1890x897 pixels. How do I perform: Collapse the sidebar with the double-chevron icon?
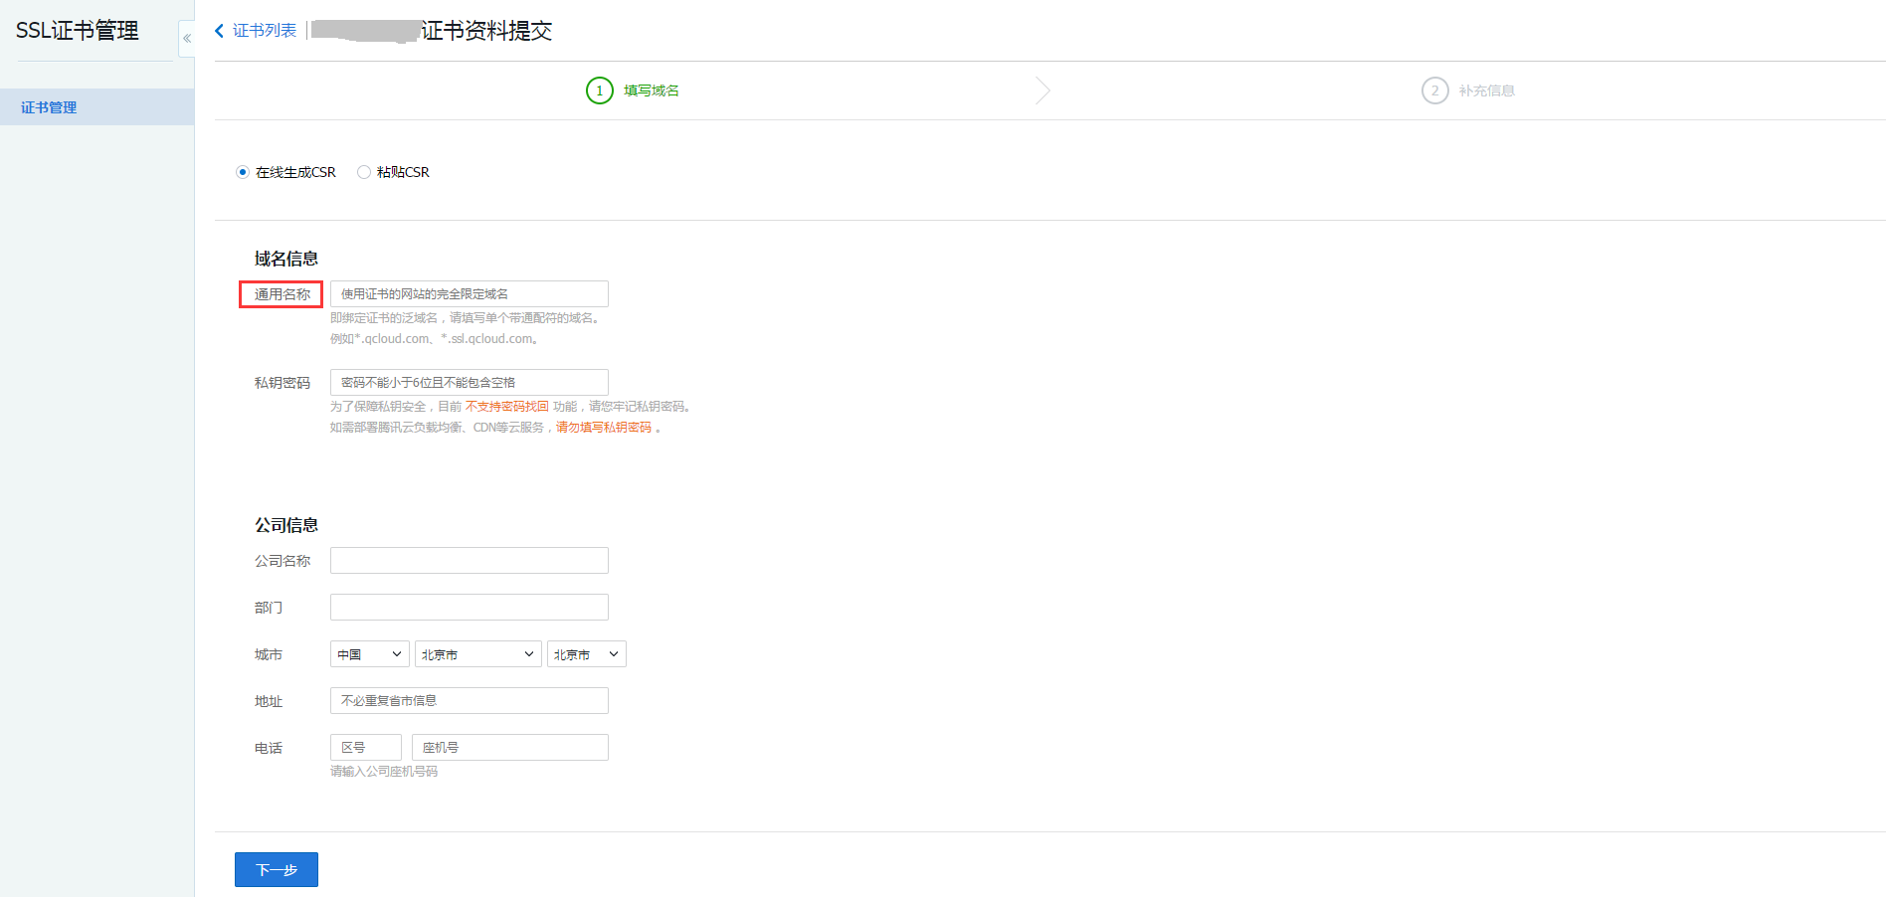point(186,39)
